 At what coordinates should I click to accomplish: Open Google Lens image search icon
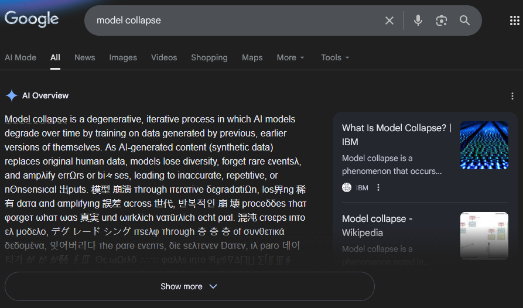(442, 20)
